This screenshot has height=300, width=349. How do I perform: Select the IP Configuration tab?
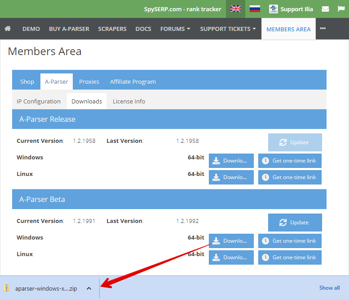tap(39, 101)
